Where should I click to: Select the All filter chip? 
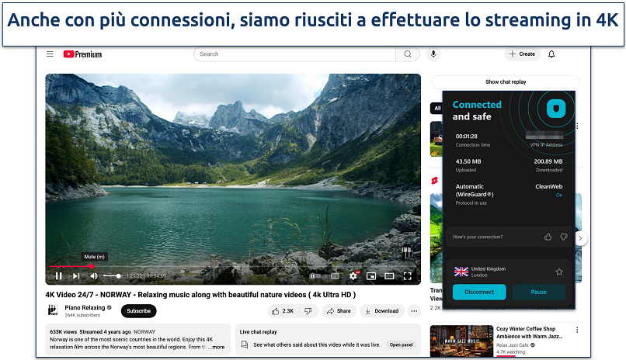tap(436, 109)
